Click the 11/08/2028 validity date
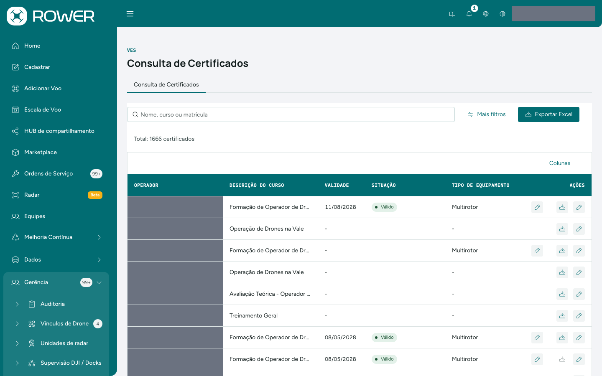The height and width of the screenshot is (376, 602). coord(340,207)
